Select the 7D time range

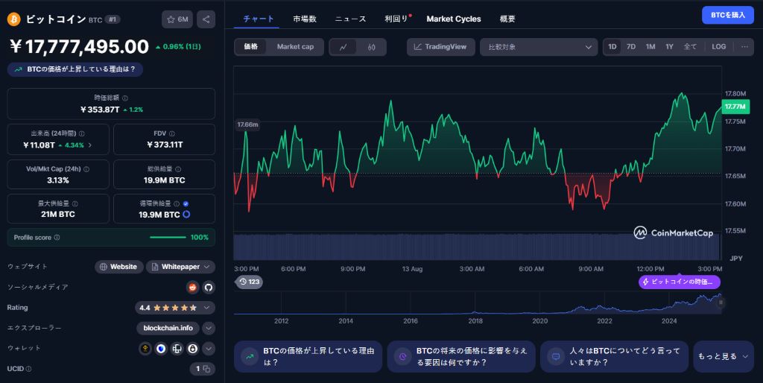pyautogui.click(x=631, y=47)
